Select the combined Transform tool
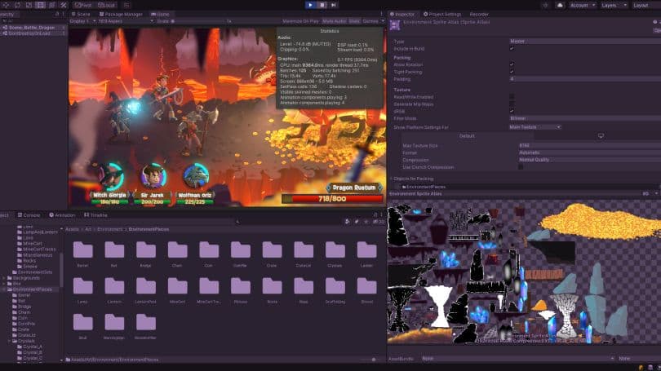 click(52, 5)
